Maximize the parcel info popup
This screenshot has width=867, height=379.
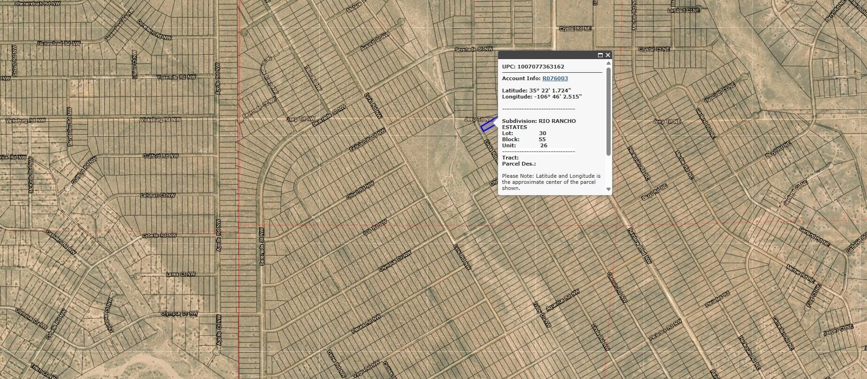tap(600, 55)
